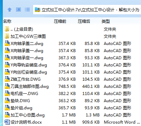The image size is (141, 126).
Task: Sort by the 名称 column header
Action: pyautogui.click(x=7, y=21)
